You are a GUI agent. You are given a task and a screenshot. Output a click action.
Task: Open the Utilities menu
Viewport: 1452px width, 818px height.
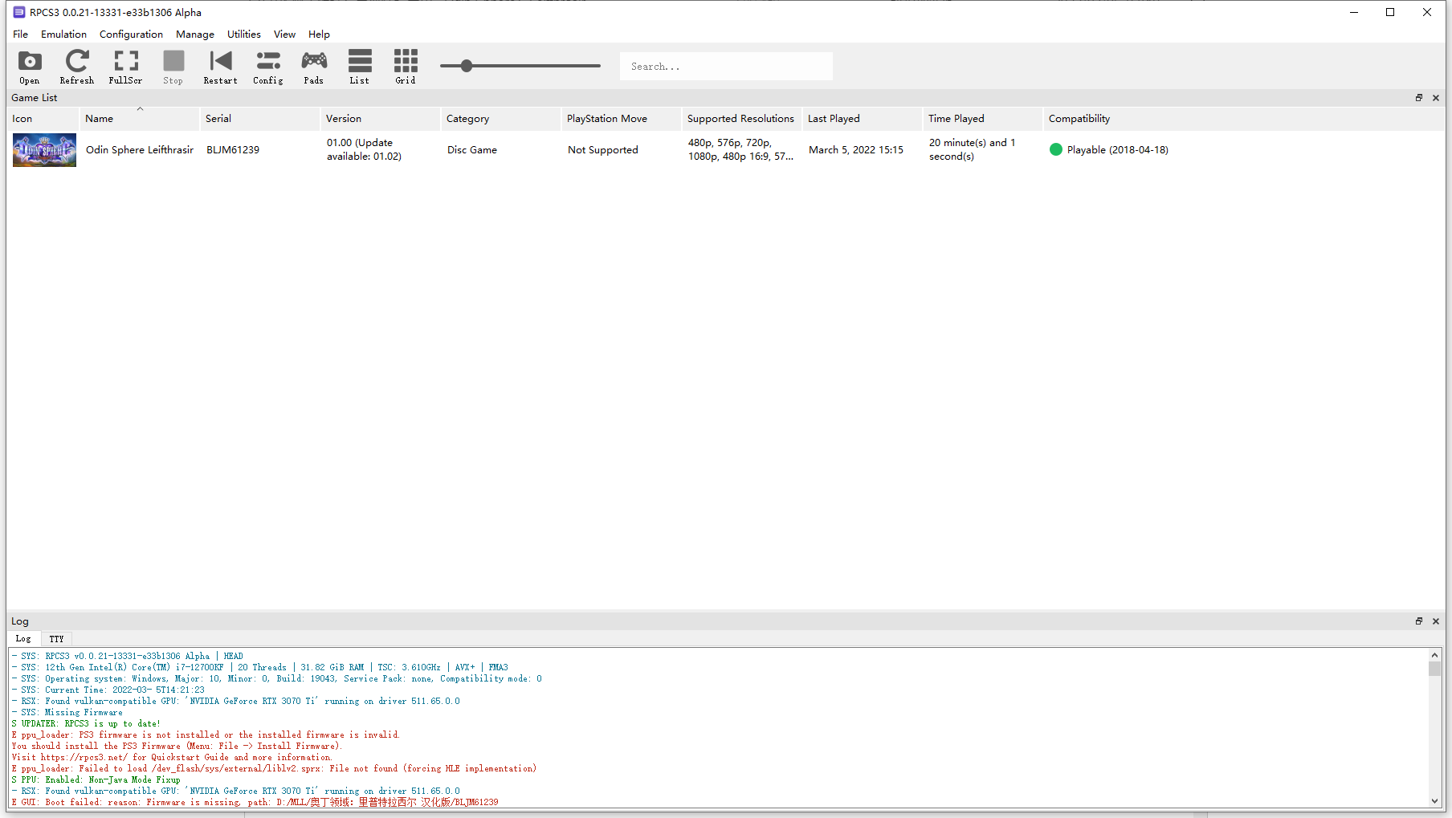tap(243, 35)
